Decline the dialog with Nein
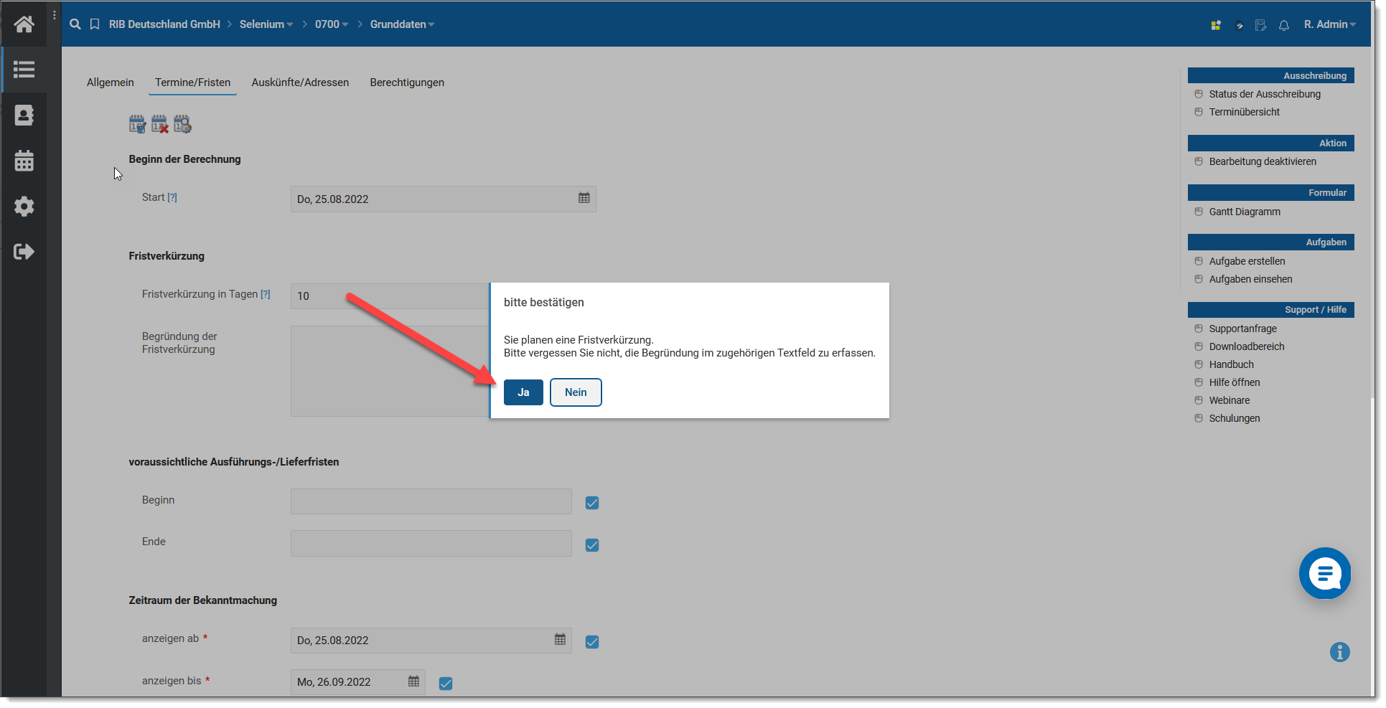This screenshot has height=708, width=1386. click(x=576, y=392)
